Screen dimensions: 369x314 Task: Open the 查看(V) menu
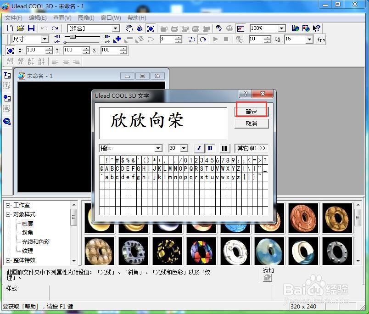[x=62, y=18]
